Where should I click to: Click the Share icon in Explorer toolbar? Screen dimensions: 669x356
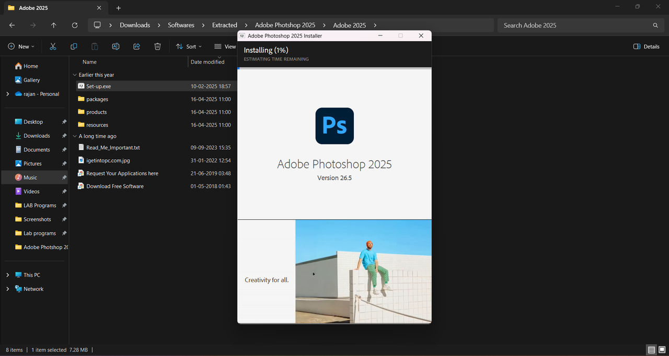click(136, 46)
